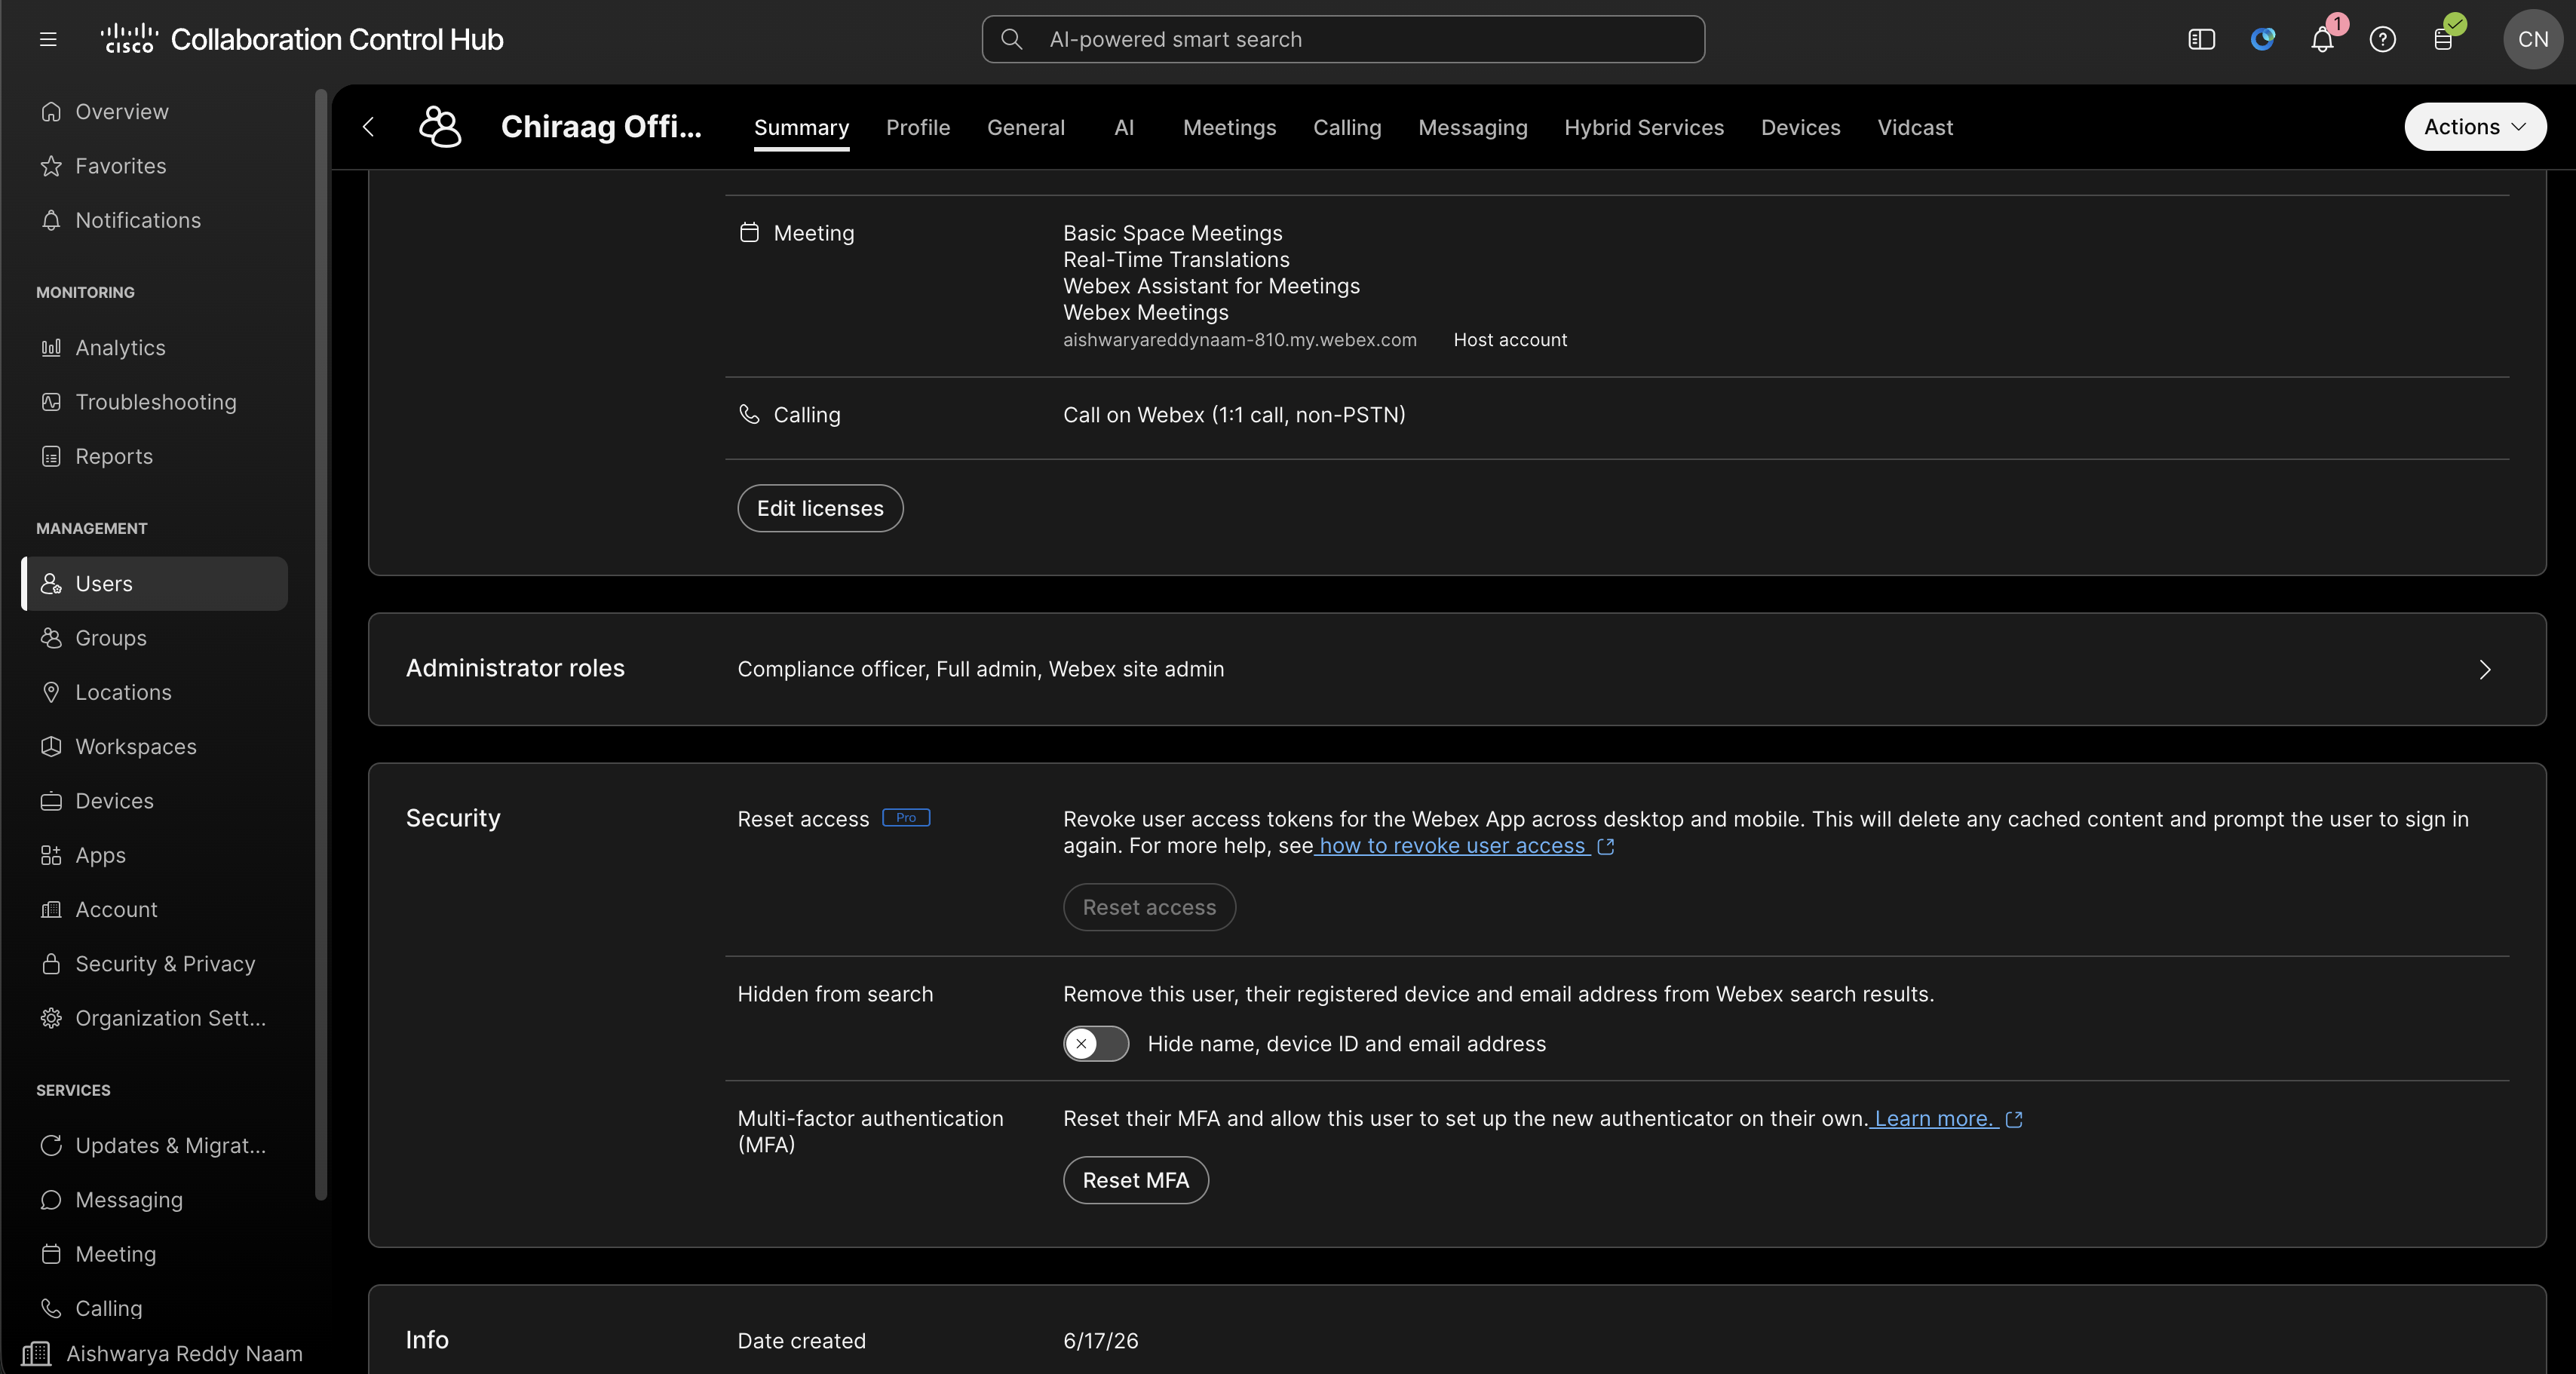
Task: Click the Reset access button
Action: [x=1149, y=907]
